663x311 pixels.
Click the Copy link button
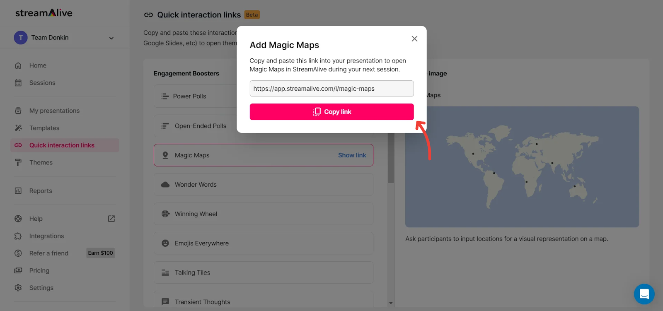(331, 112)
